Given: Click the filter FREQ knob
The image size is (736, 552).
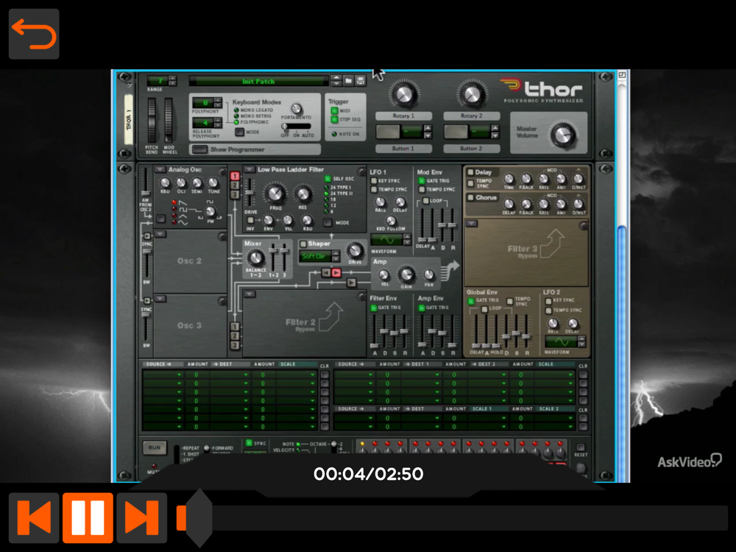Looking at the screenshot, I should click(x=275, y=194).
